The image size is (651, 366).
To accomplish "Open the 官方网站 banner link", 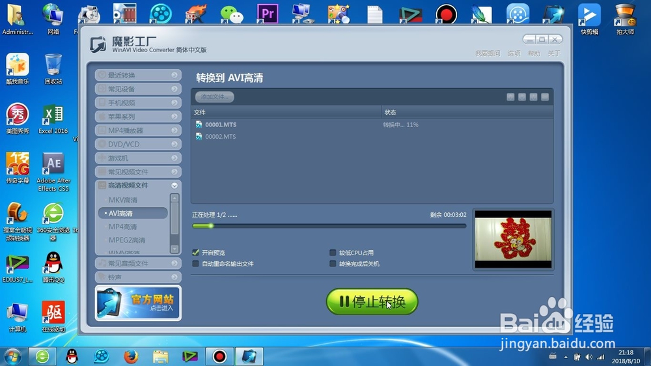I will coord(138,303).
